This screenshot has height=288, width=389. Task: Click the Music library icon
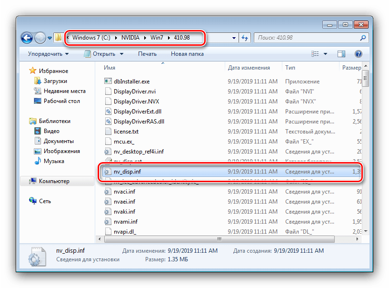(x=38, y=161)
